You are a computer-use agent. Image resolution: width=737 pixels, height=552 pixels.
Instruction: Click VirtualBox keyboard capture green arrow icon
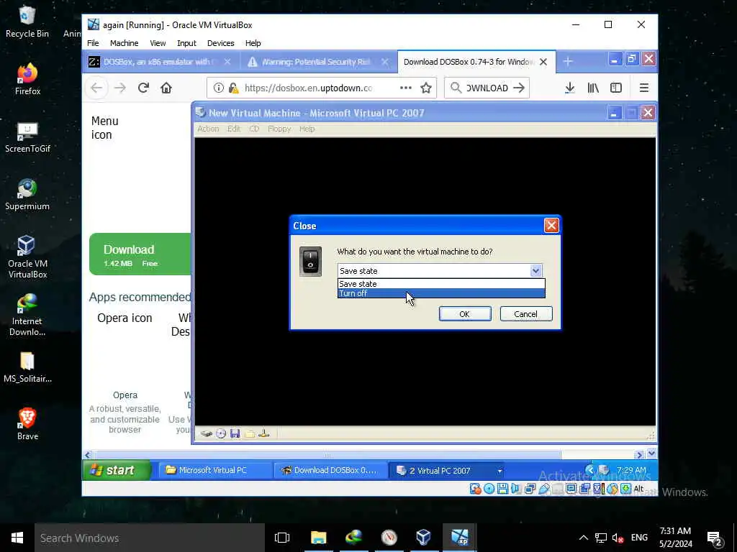click(x=625, y=489)
